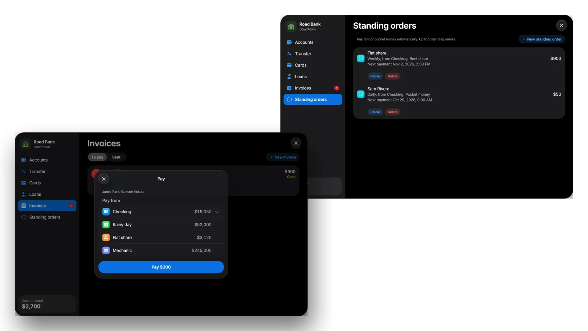Choose Flat share account in Pay dialog
This screenshot has height=331, width=588.
point(161,238)
